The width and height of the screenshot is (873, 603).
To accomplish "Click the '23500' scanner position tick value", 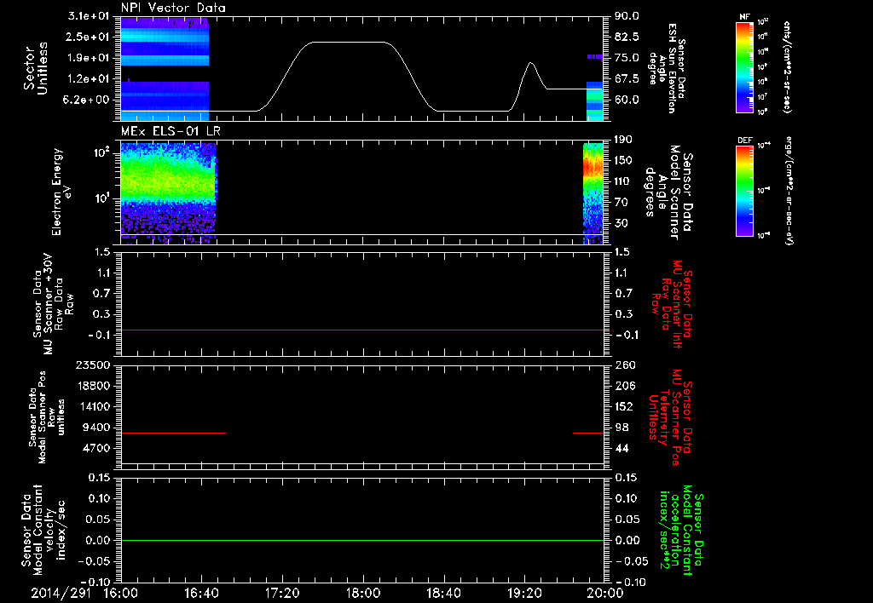I will (94, 365).
